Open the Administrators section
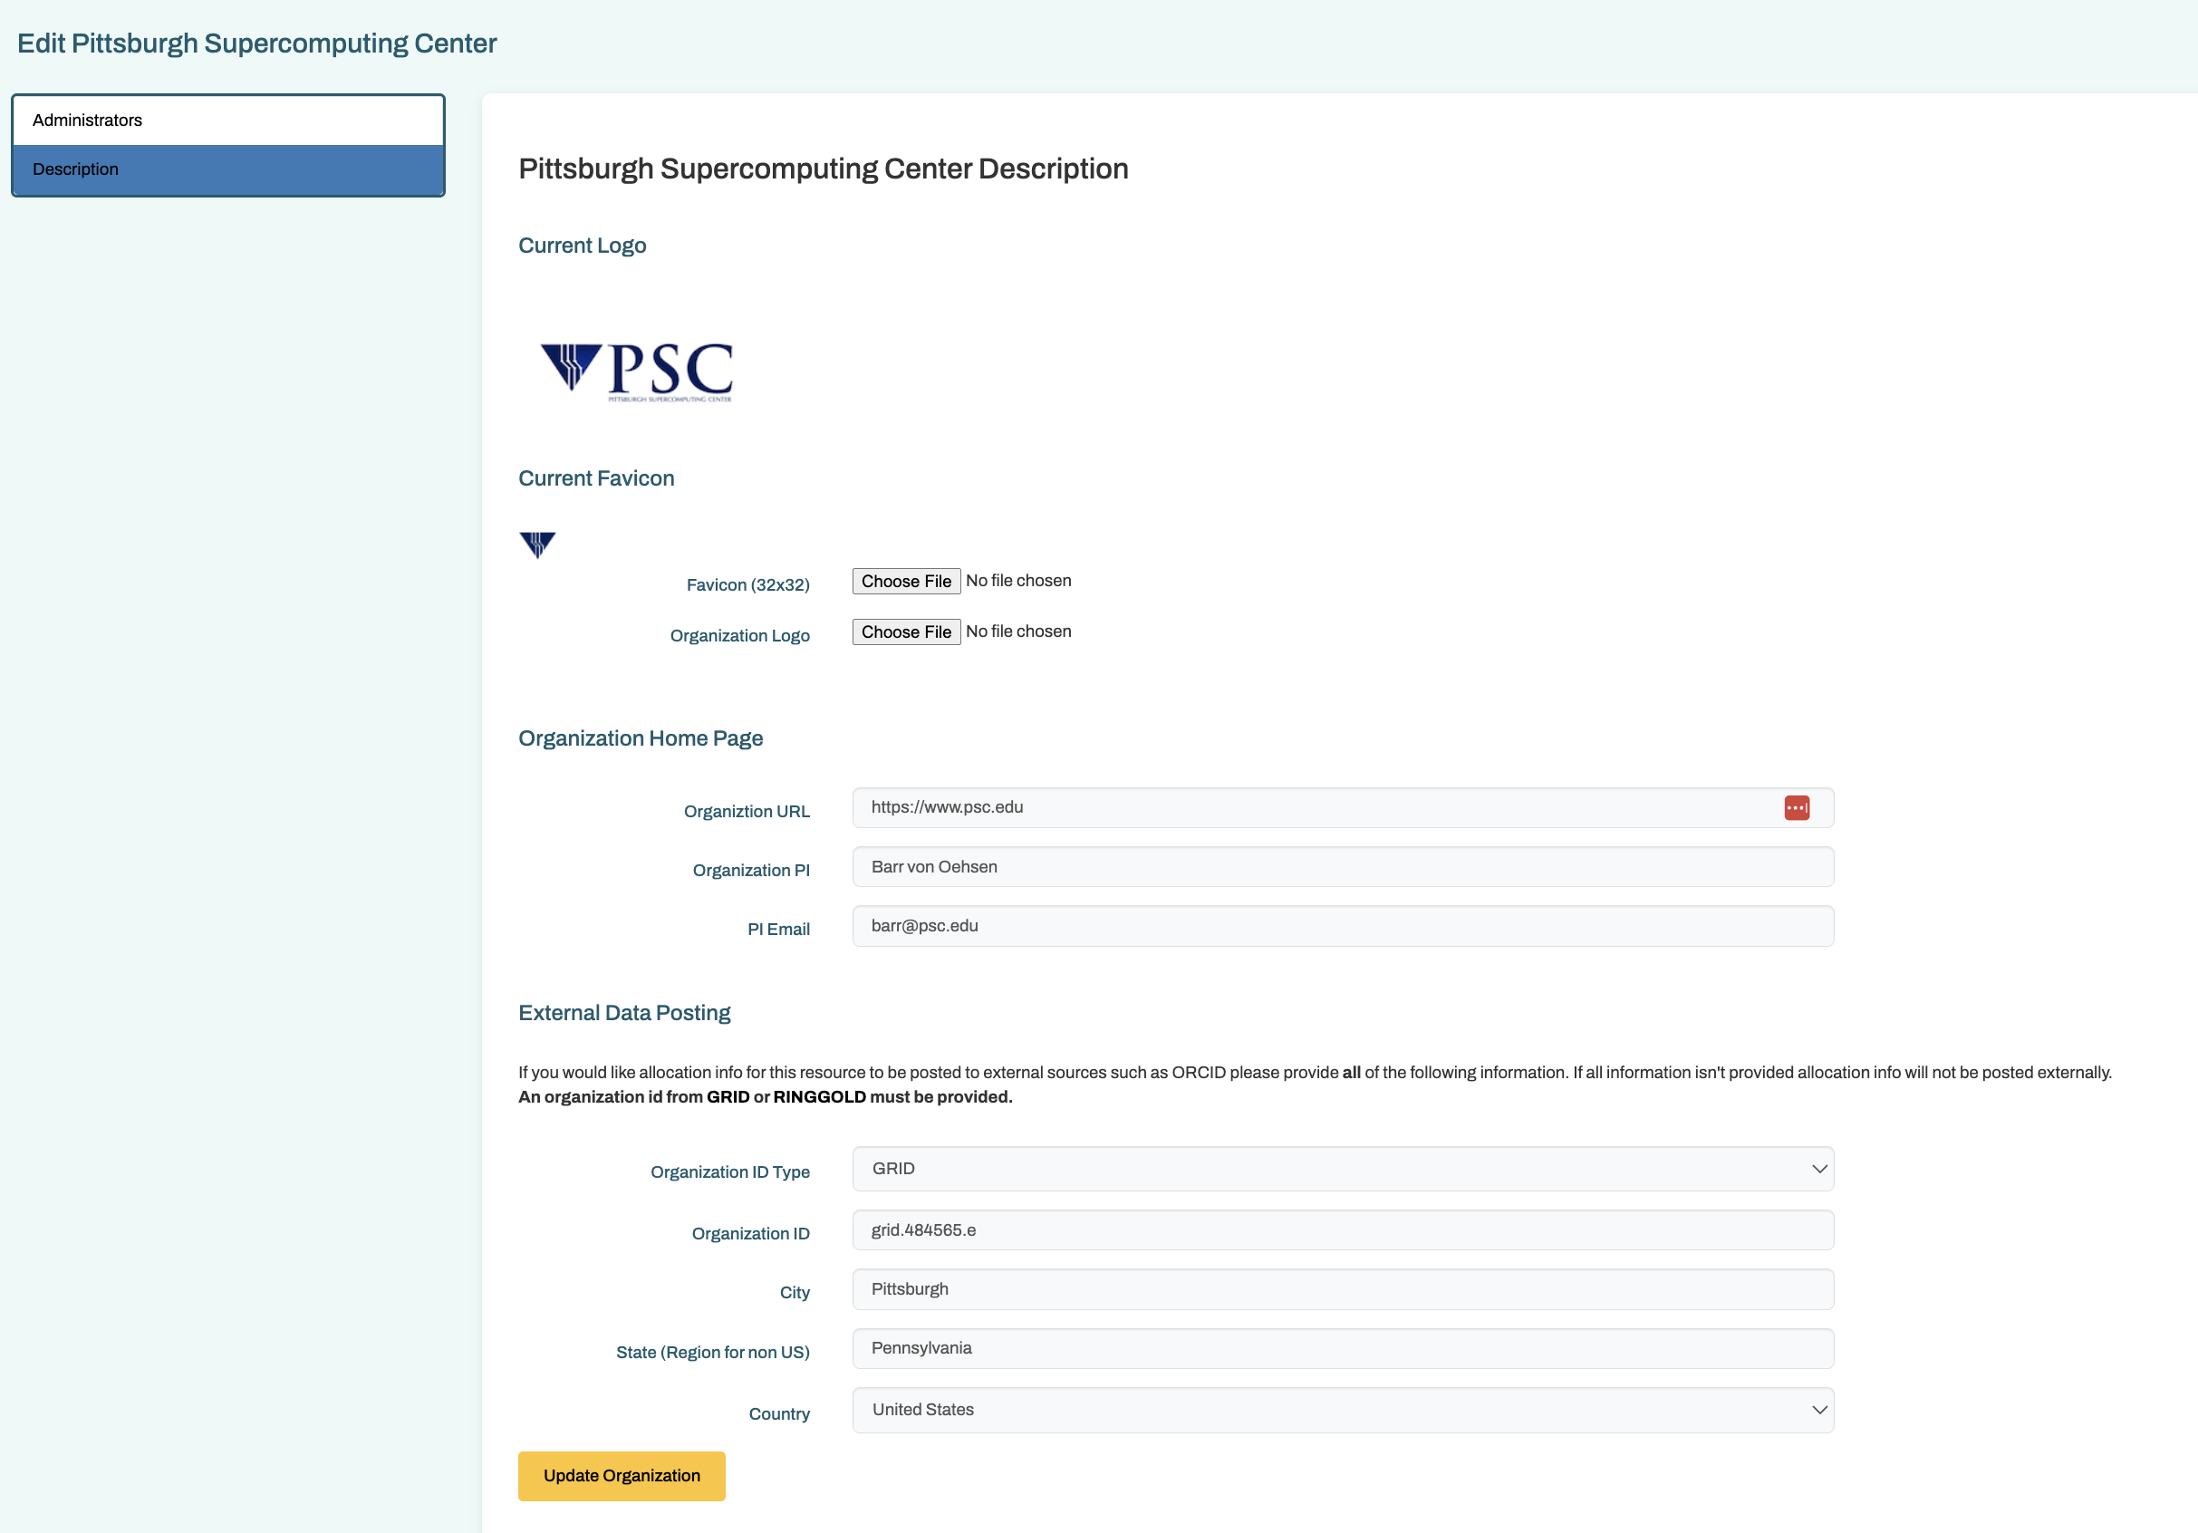The width and height of the screenshot is (2198, 1533). [x=227, y=121]
